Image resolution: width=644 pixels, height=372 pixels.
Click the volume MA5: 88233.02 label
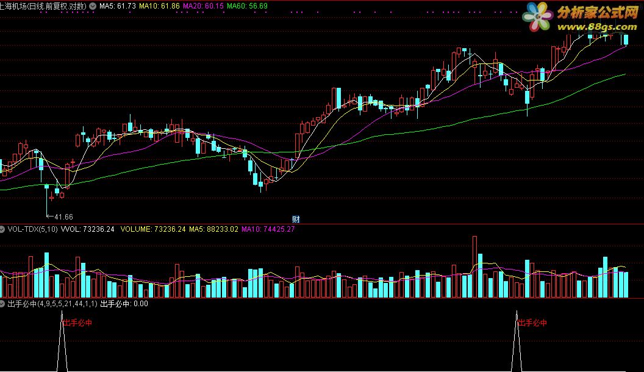coord(213,229)
